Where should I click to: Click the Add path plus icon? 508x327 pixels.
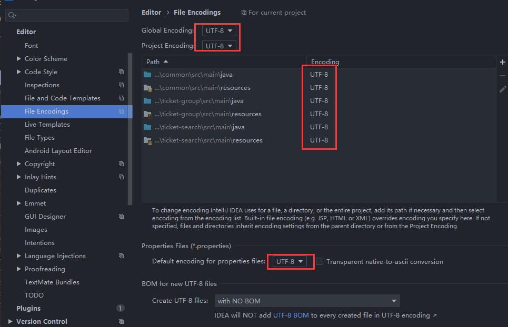[x=502, y=62]
